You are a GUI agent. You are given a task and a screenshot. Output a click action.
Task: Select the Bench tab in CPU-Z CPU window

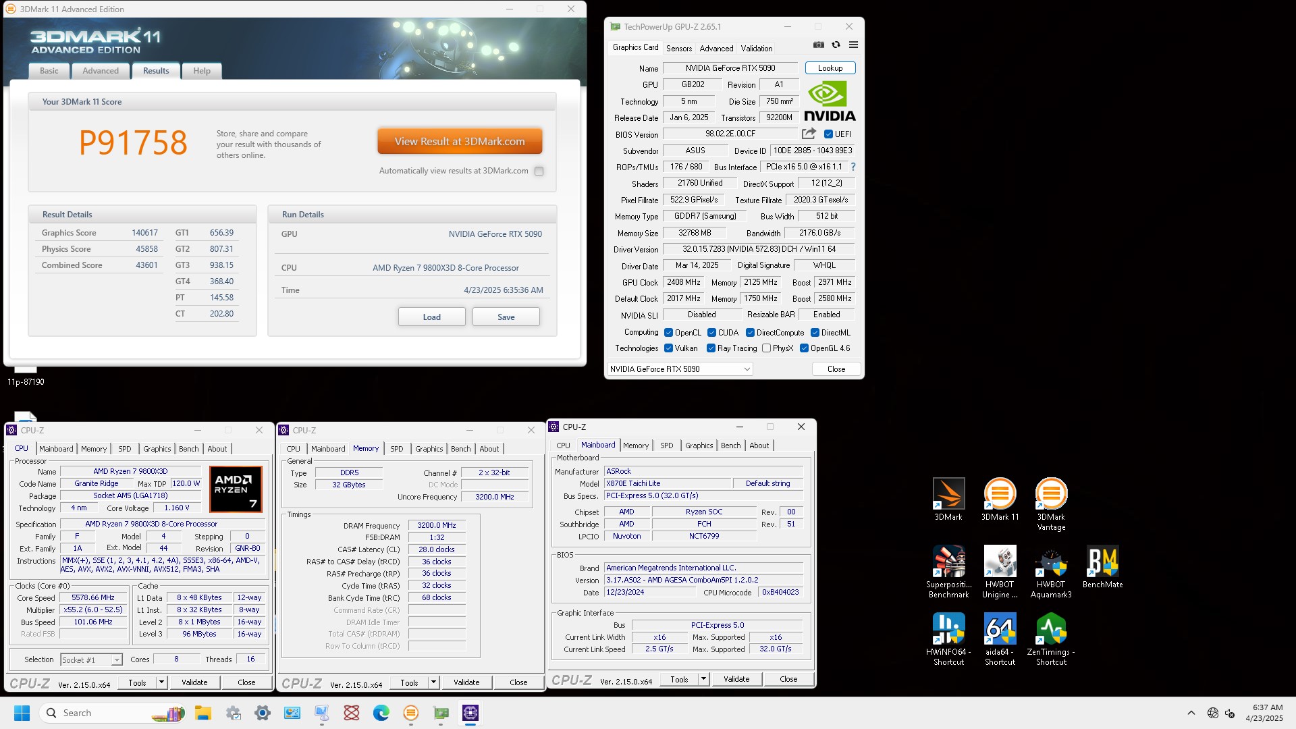pos(189,449)
